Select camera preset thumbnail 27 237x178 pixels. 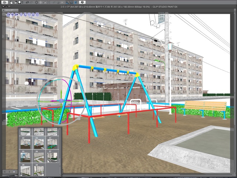(x=53, y=156)
